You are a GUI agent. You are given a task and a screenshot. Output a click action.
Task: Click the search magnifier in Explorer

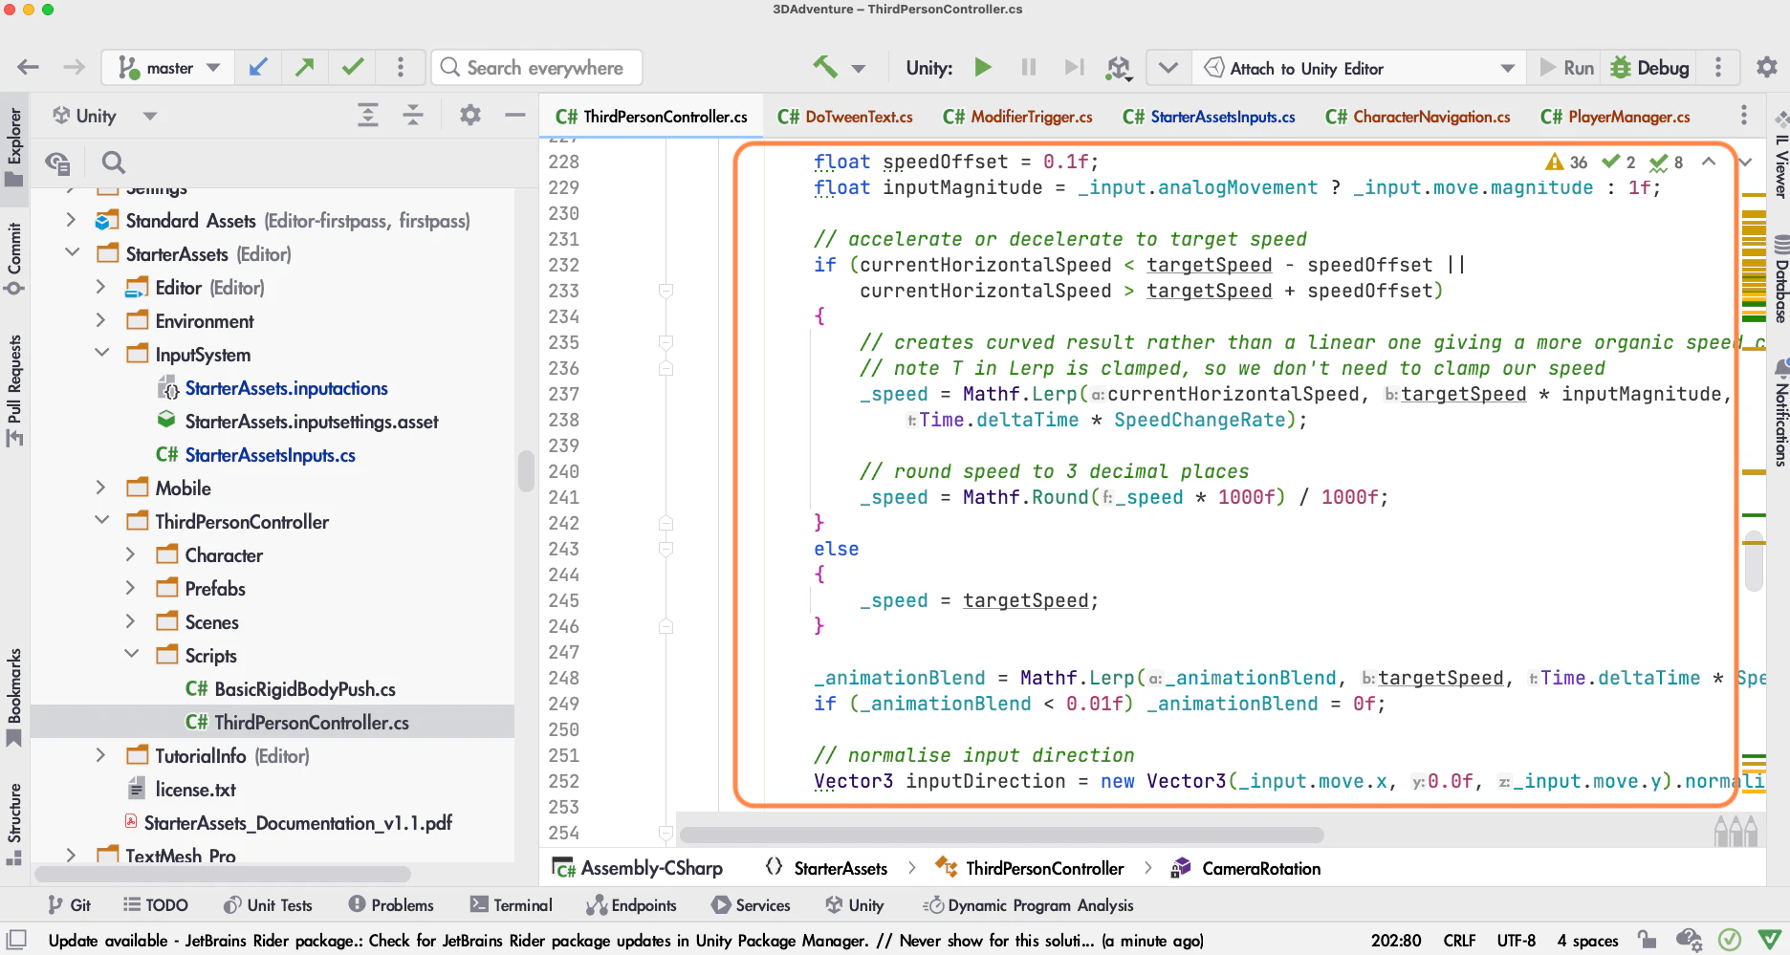click(114, 163)
